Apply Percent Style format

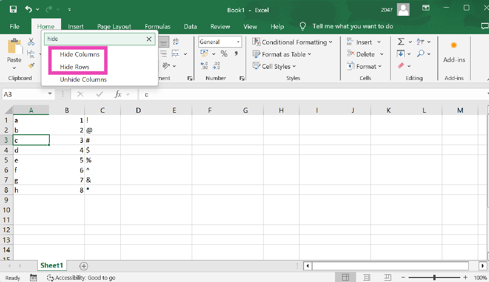224,54
